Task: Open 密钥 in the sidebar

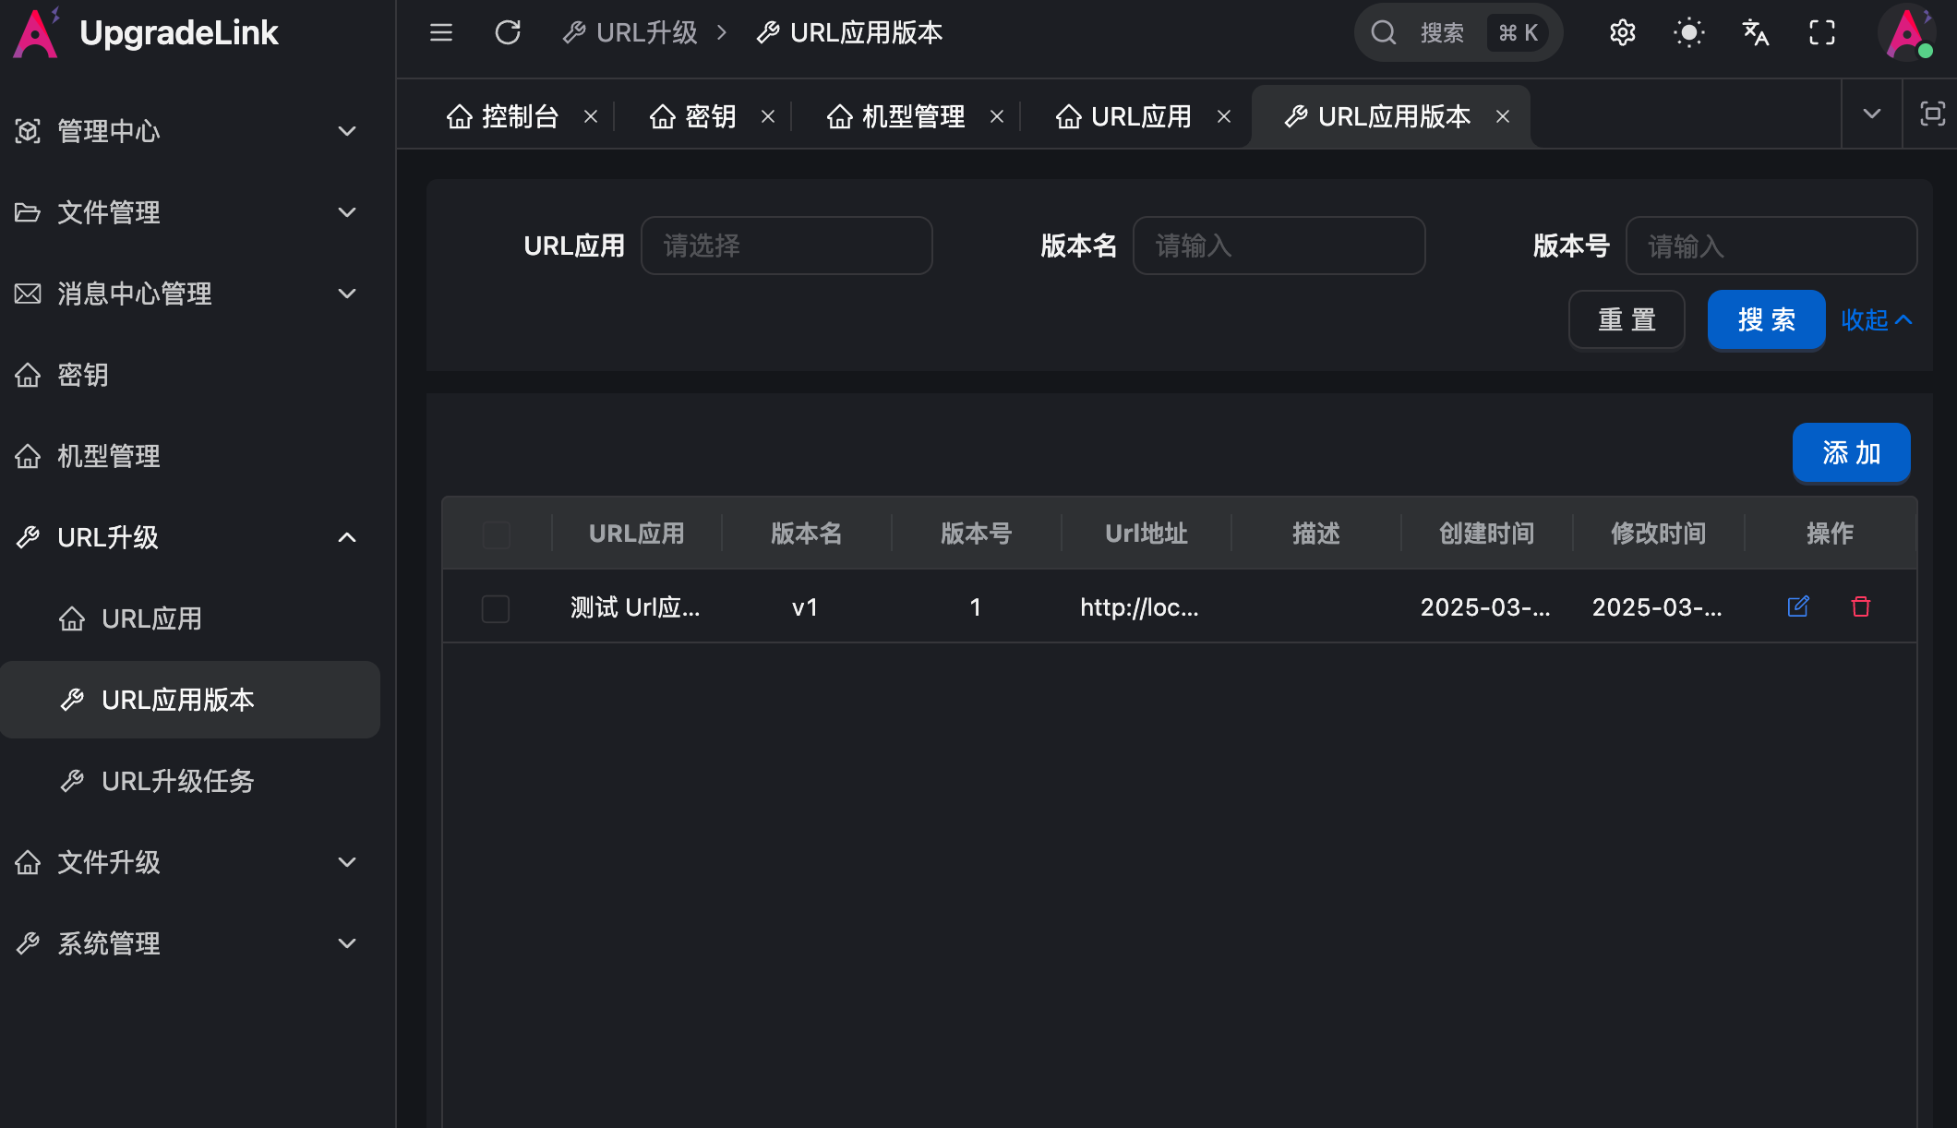Action: pyautogui.click(x=190, y=375)
